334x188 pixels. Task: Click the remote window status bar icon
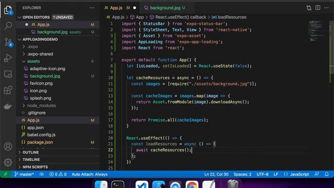[6, 174]
